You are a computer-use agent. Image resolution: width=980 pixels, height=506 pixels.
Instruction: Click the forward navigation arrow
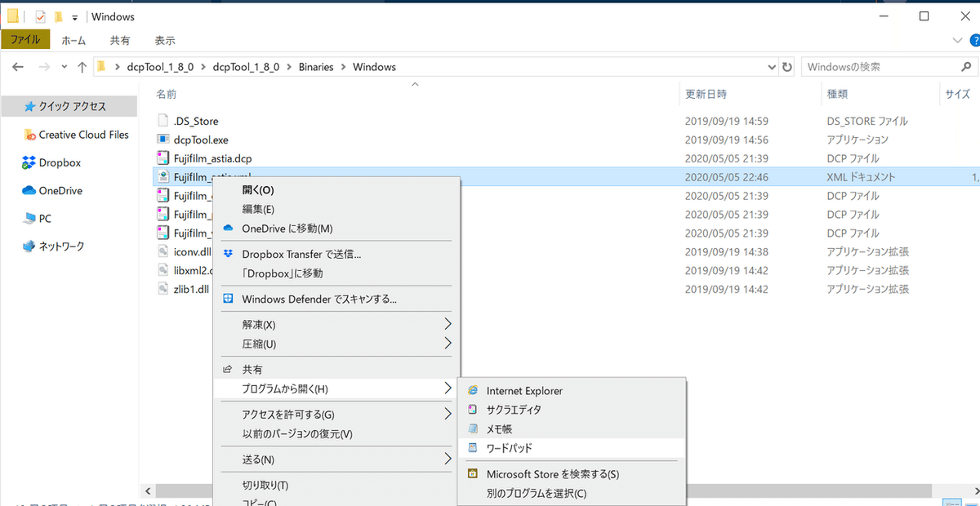[45, 67]
